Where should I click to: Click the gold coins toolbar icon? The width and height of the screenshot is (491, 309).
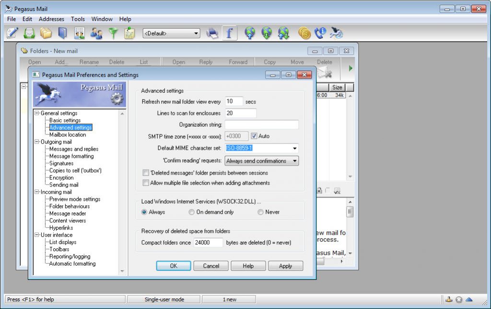tap(304, 33)
